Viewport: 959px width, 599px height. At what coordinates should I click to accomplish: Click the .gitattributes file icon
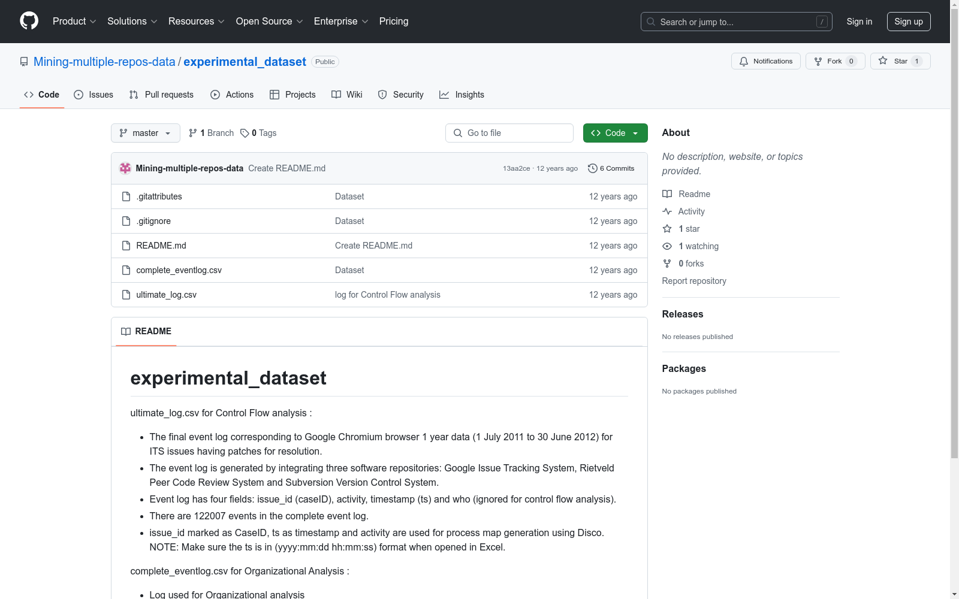click(x=126, y=196)
